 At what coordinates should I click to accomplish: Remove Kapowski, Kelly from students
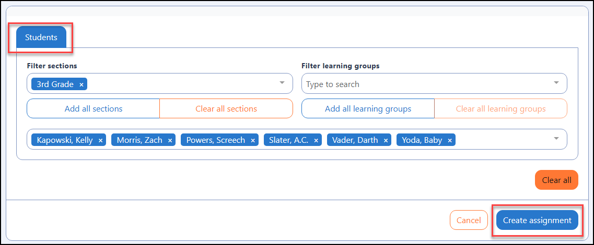pos(100,140)
